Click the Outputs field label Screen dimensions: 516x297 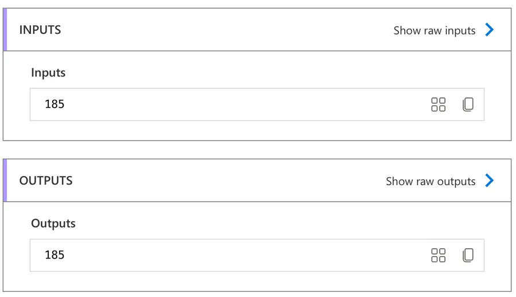(53, 224)
